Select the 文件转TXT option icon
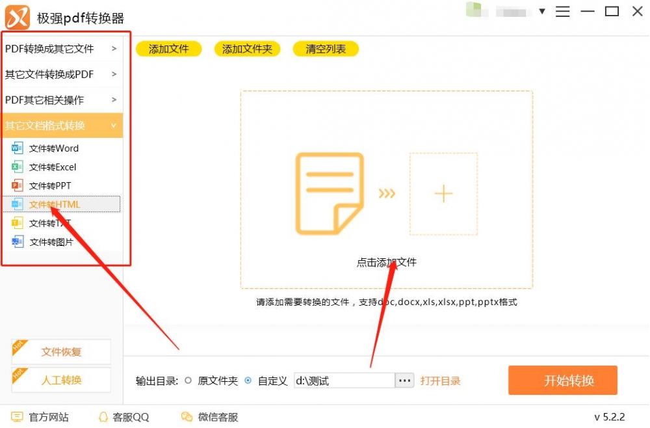The width and height of the screenshot is (650, 428). 18,222
